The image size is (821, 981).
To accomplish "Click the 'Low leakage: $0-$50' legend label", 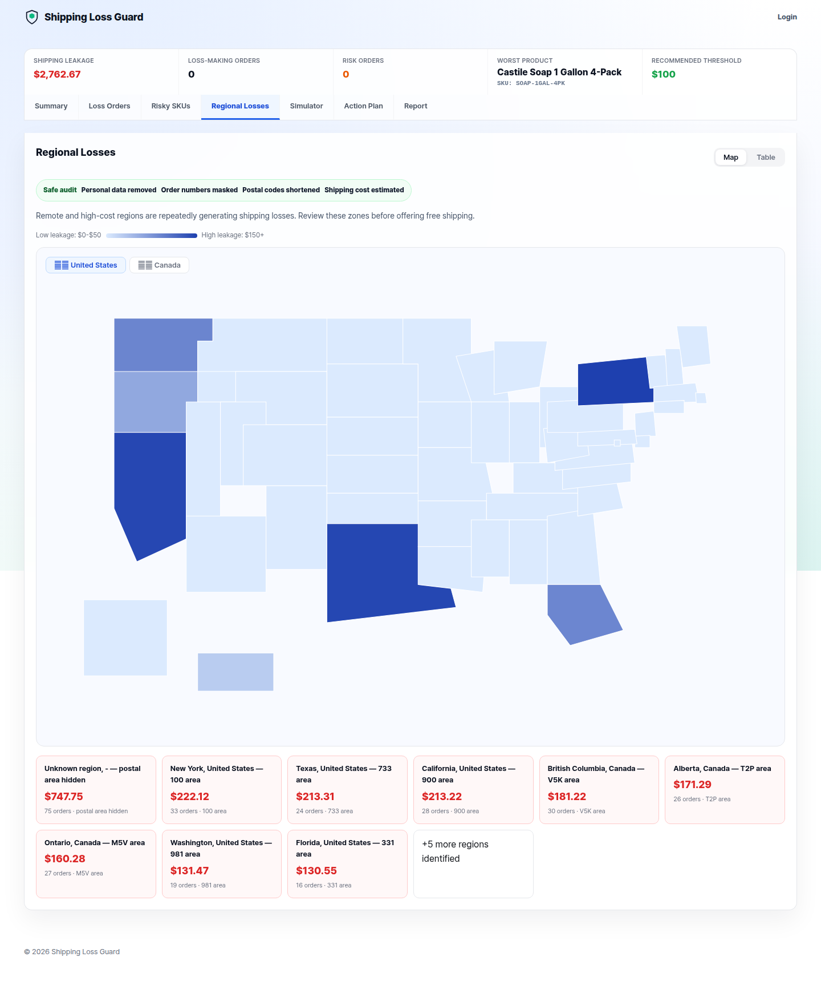I will (68, 235).
